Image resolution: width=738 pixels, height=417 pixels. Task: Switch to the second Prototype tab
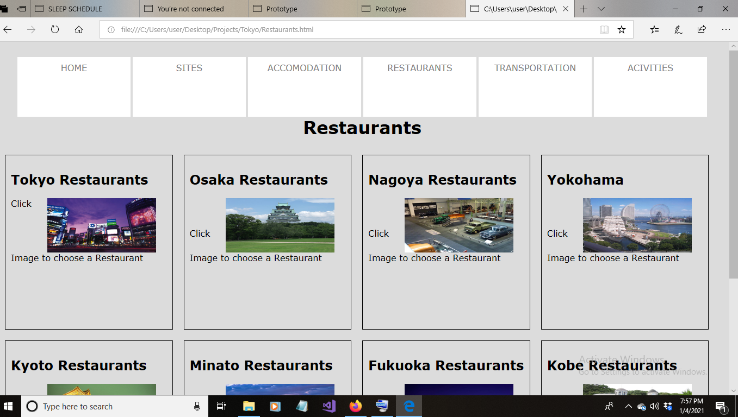click(x=412, y=9)
